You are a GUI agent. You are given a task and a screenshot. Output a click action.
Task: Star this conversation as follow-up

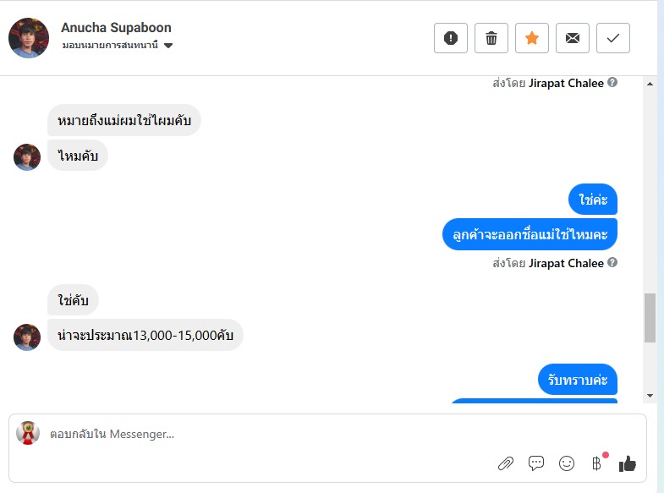[532, 38]
